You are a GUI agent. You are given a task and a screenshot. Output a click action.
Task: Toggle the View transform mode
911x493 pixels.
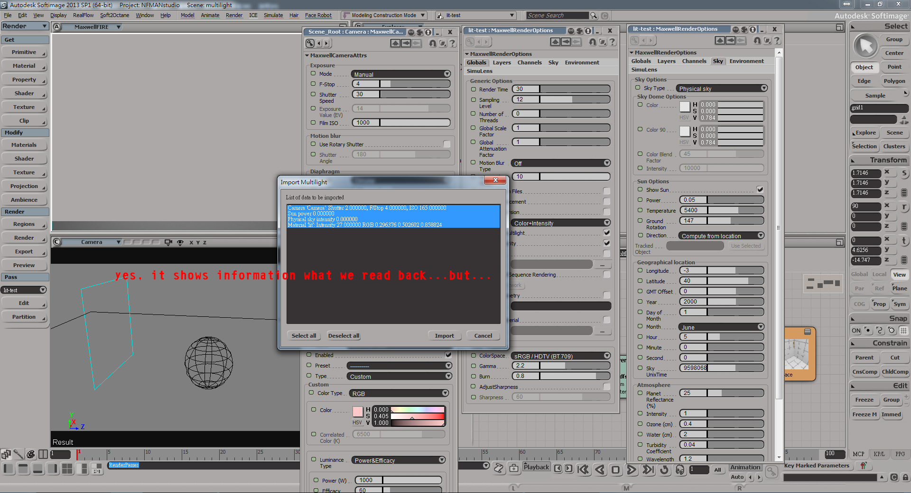[x=899, y=275]
